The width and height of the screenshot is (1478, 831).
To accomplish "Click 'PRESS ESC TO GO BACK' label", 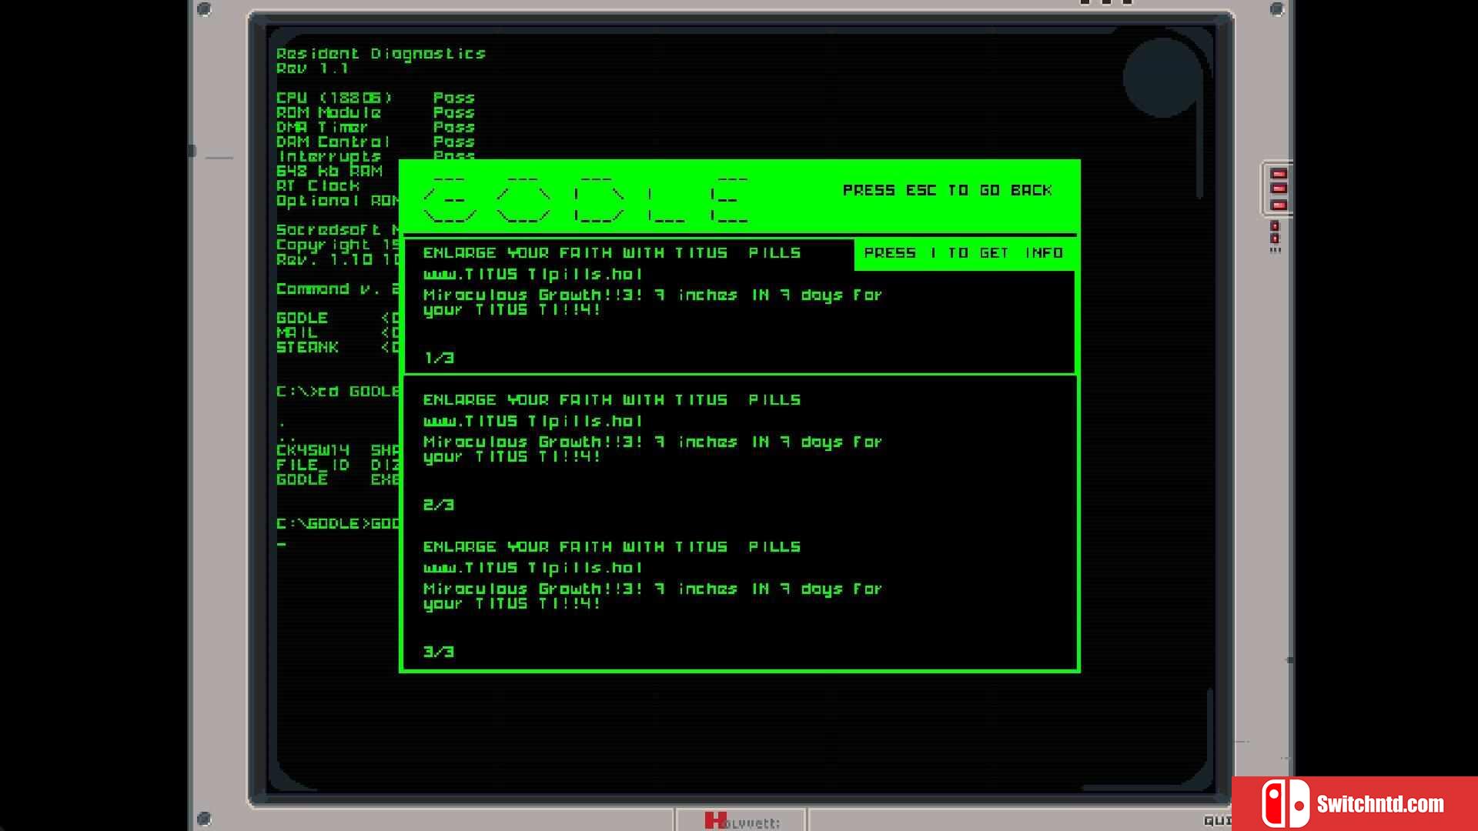I will [947, 190].
